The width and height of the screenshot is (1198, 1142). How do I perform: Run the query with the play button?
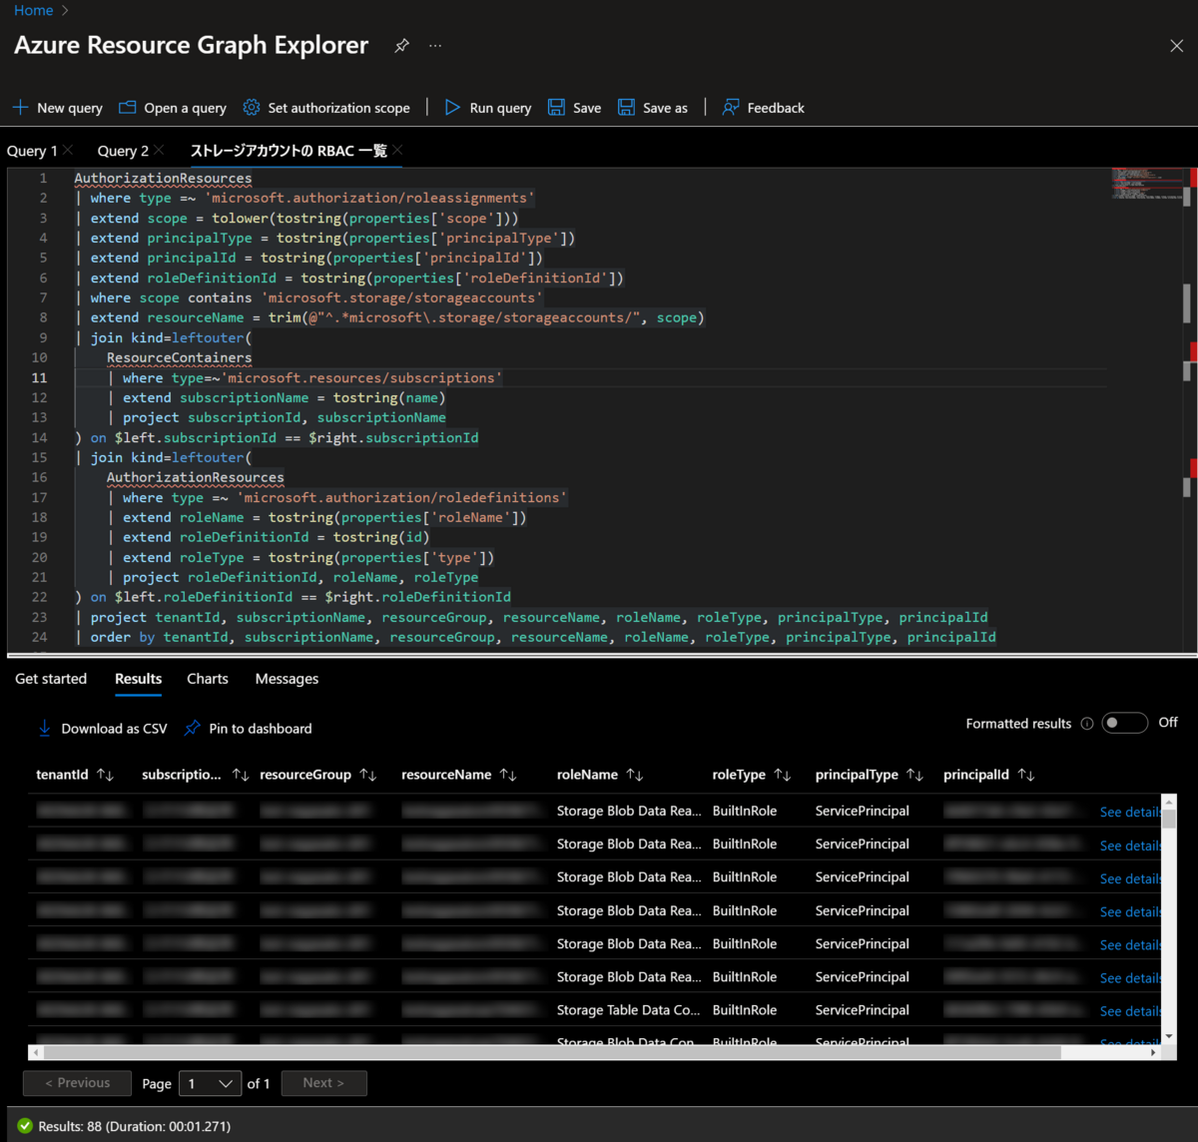pyautogui.click(x=488, y=108)
